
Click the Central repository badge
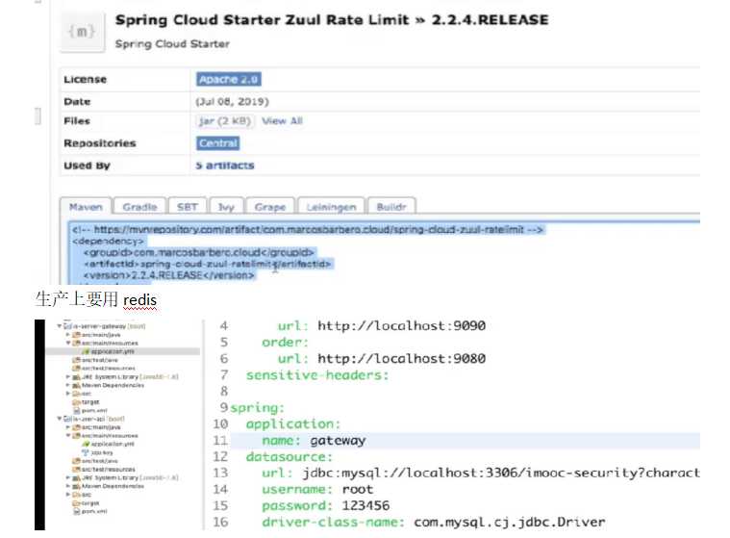point(218,143)
